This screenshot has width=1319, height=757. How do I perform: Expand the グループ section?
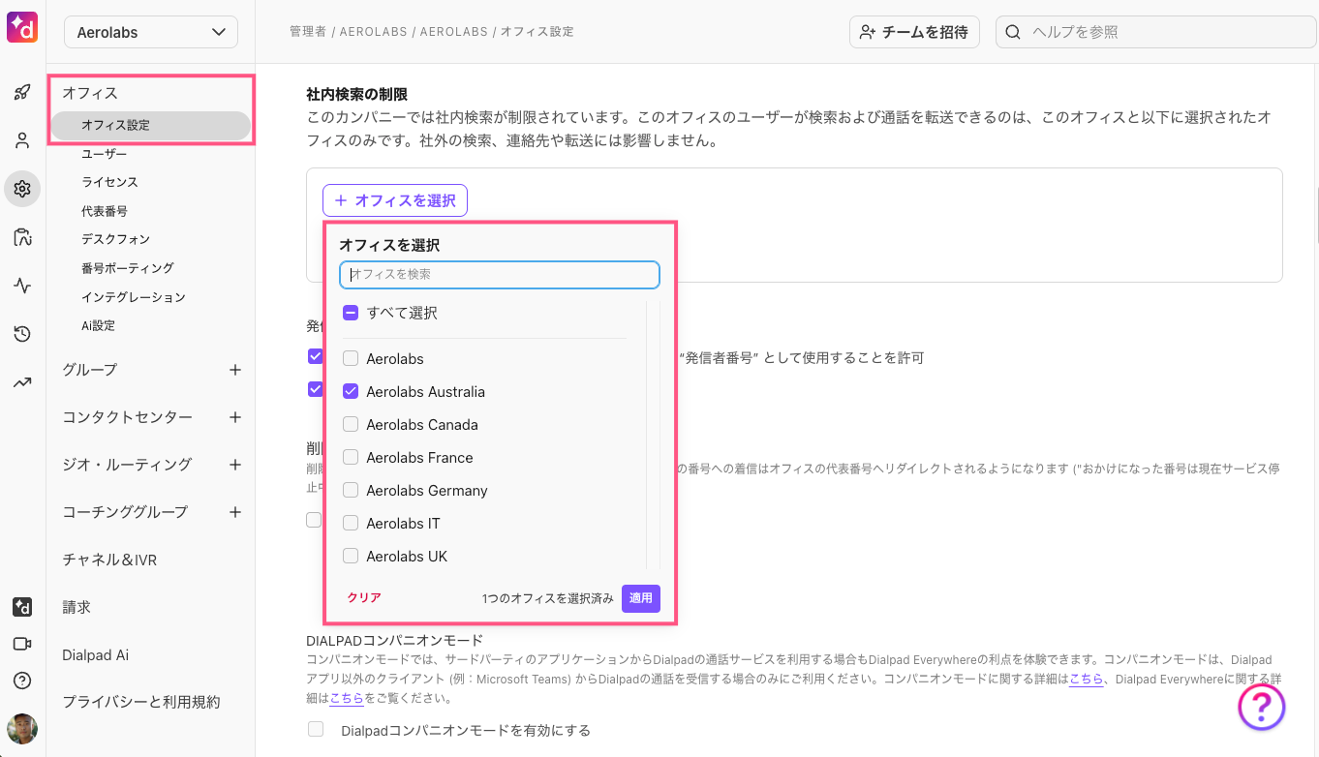(89, 370)
